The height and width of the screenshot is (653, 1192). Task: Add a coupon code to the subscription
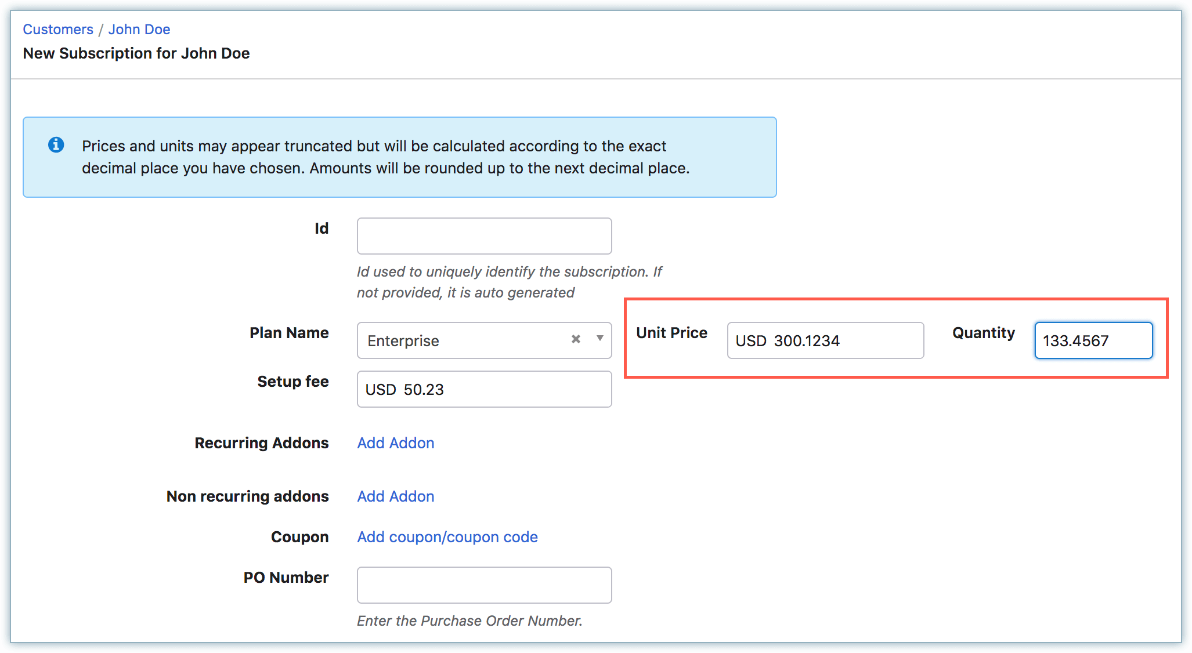tap(447, 536)
